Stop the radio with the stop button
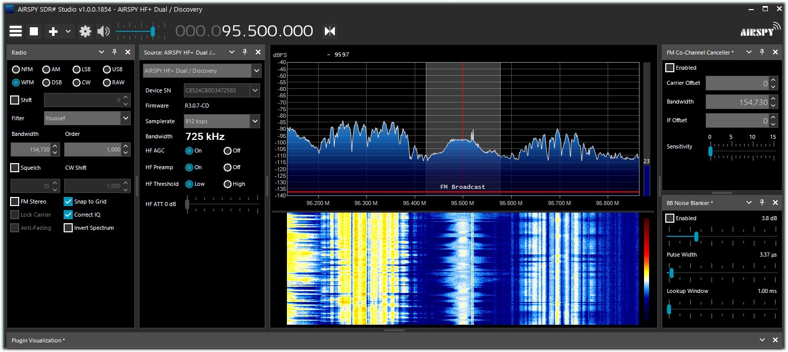788x352 pixels. click(34, 31)
